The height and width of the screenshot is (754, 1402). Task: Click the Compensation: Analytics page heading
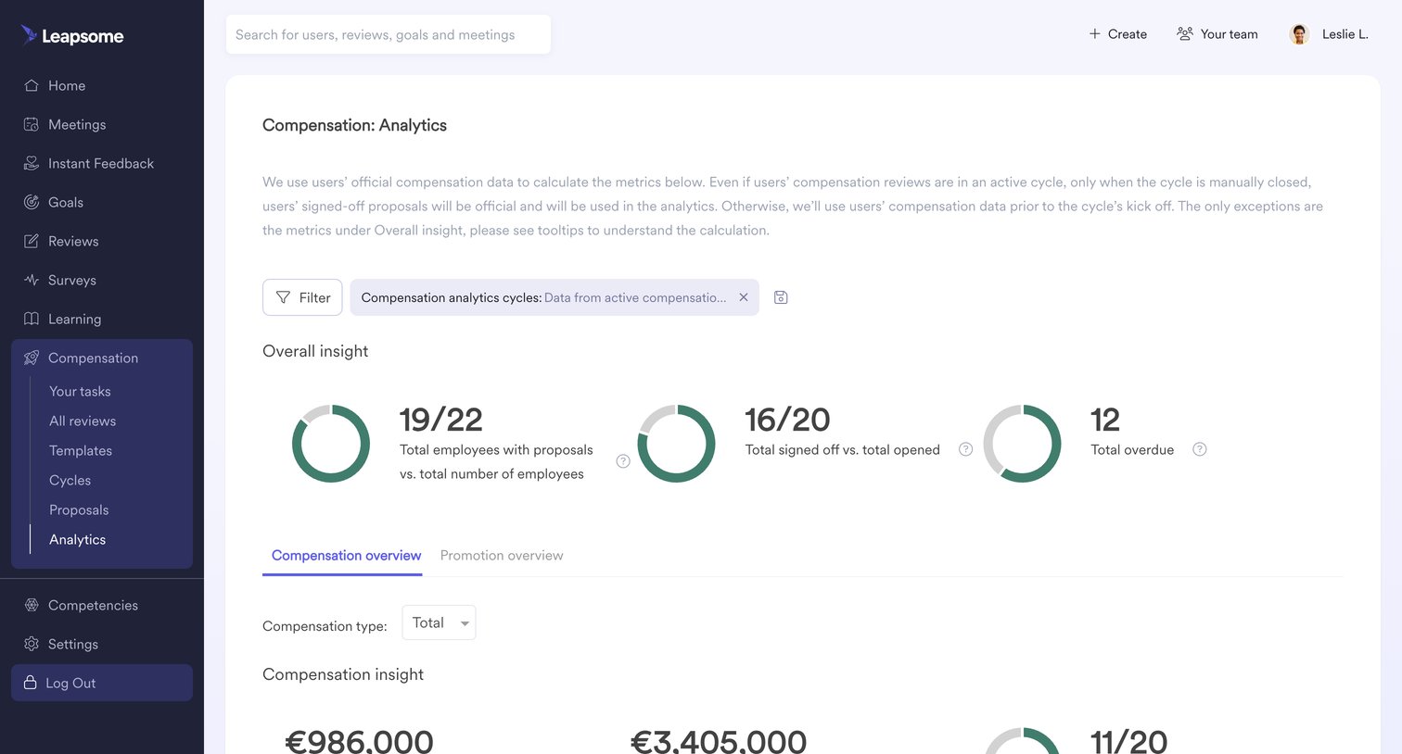coord(354,125)
